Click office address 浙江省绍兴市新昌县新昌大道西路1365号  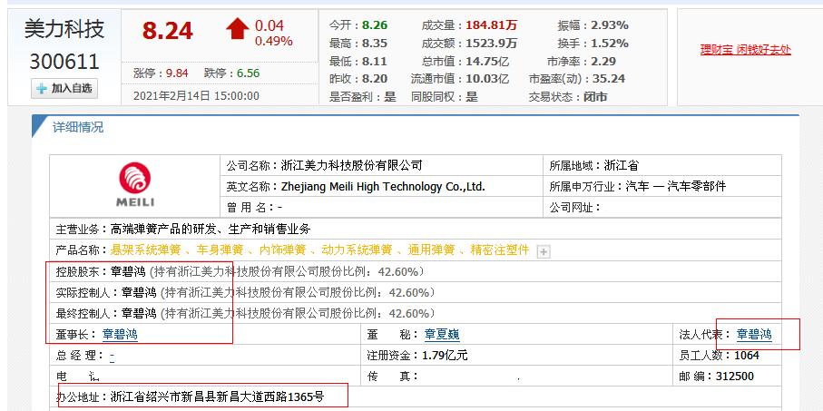click(217, 396)
